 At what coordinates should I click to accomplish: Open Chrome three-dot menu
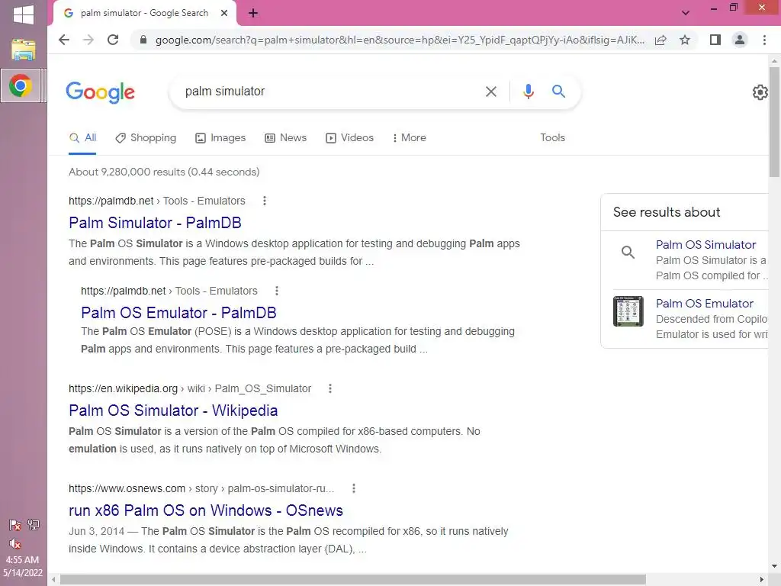pyautogui.click(x=764, y=40)
